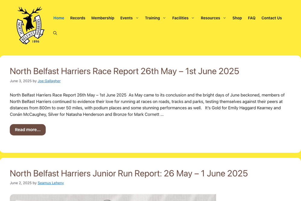Expand the Training dropdown chevron
Screen dimensions: 301x201
[x=164, y=18]
